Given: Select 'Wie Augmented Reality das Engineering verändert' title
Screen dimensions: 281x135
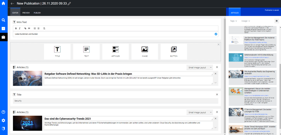Looking at the screenshot, I should point(259,72).
